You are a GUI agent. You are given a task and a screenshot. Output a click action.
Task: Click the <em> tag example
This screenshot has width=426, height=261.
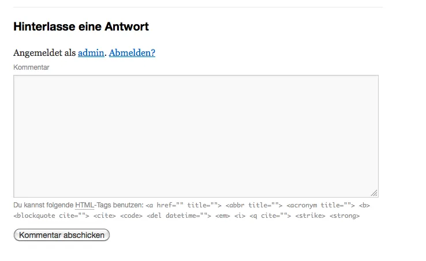click(x=222, y=215)
